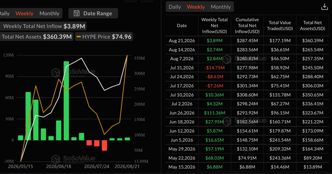This screenshot has height=174, width=332.
Task: Click the 2026/05/15 x-axis label
Action: pyautogui.click(x=20, y=166)
